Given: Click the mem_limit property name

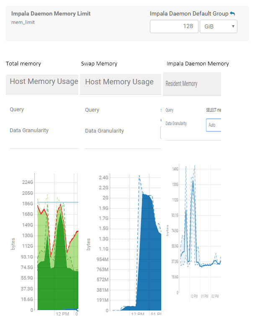Looking at the screenshot, I should point(23,22).
